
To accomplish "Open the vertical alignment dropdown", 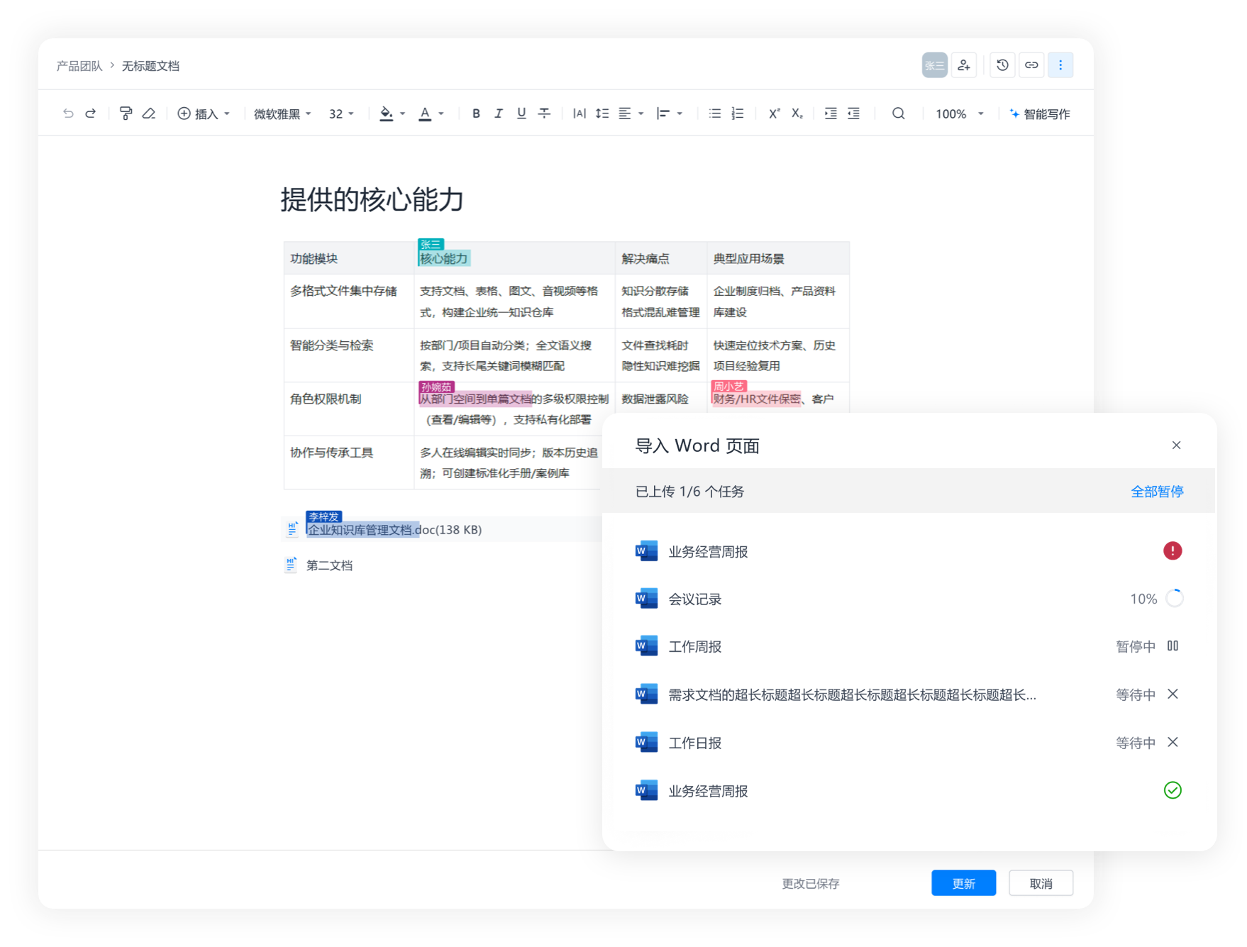I will click(x=669, y=113).
